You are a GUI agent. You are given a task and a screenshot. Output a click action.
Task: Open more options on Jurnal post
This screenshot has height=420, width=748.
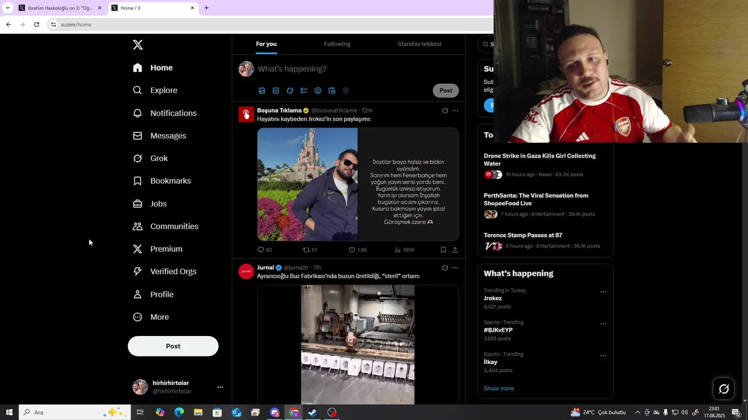(x=455, y=268)
